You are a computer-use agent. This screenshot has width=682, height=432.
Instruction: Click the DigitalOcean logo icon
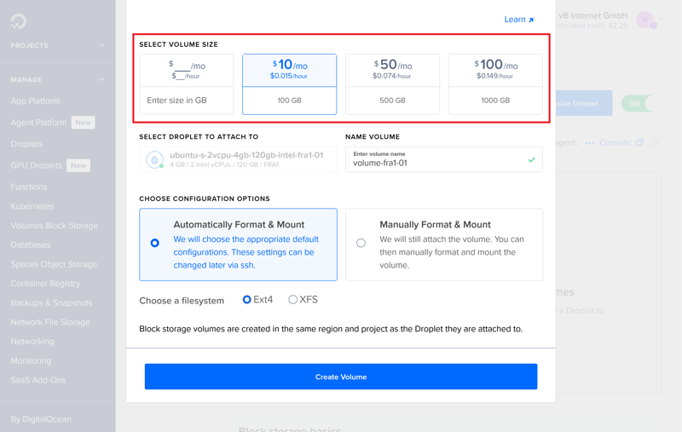(x=19, y=20)
